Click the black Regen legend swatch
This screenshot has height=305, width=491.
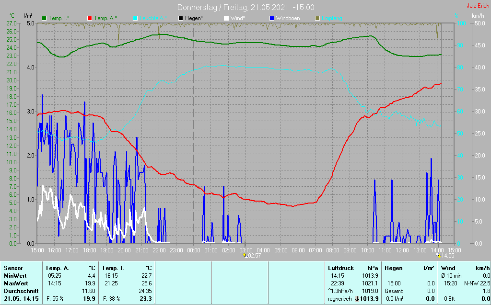tap(181, 18)
